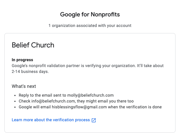Screen dimensions: 179x135
Task: Click the 1 organization associated with your account text
Action: [x=90, y=25]
